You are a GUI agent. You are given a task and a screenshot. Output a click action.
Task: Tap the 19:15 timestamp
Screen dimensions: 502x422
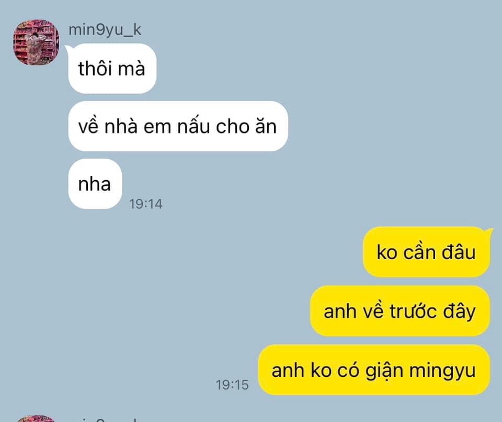tap(232, 385)
